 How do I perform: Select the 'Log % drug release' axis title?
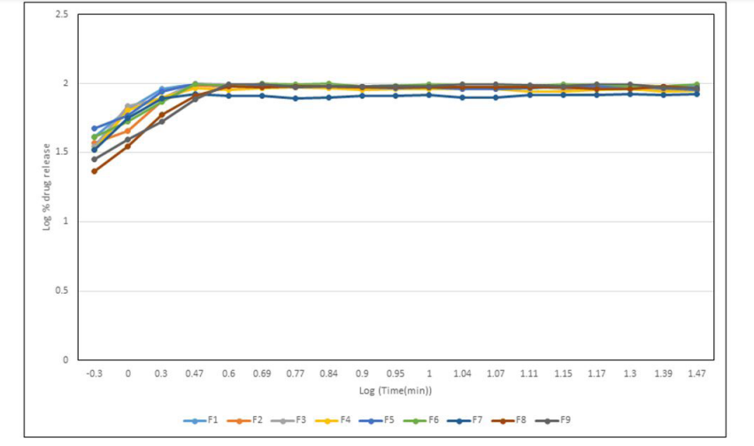pyautogui.click(x=47, y=187)
